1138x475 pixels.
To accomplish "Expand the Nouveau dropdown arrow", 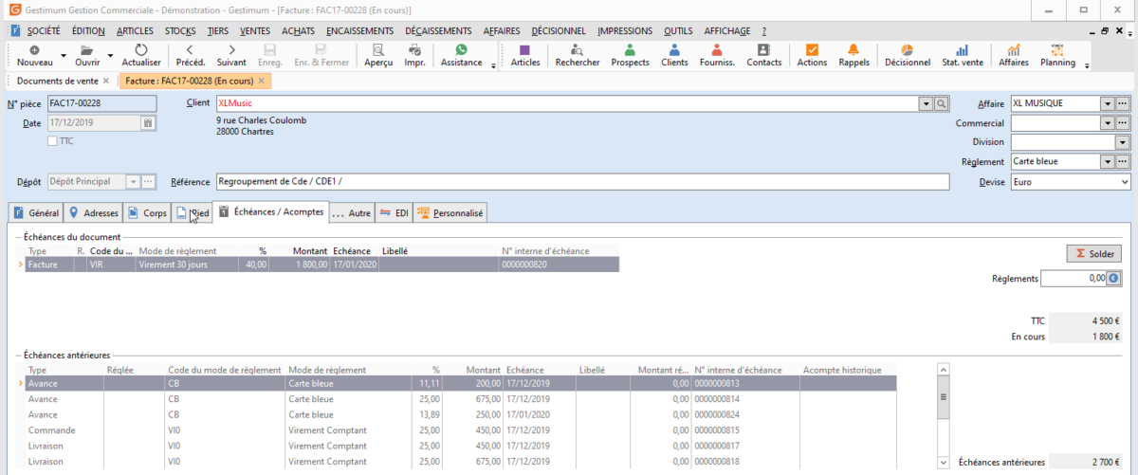I will 63,56.
